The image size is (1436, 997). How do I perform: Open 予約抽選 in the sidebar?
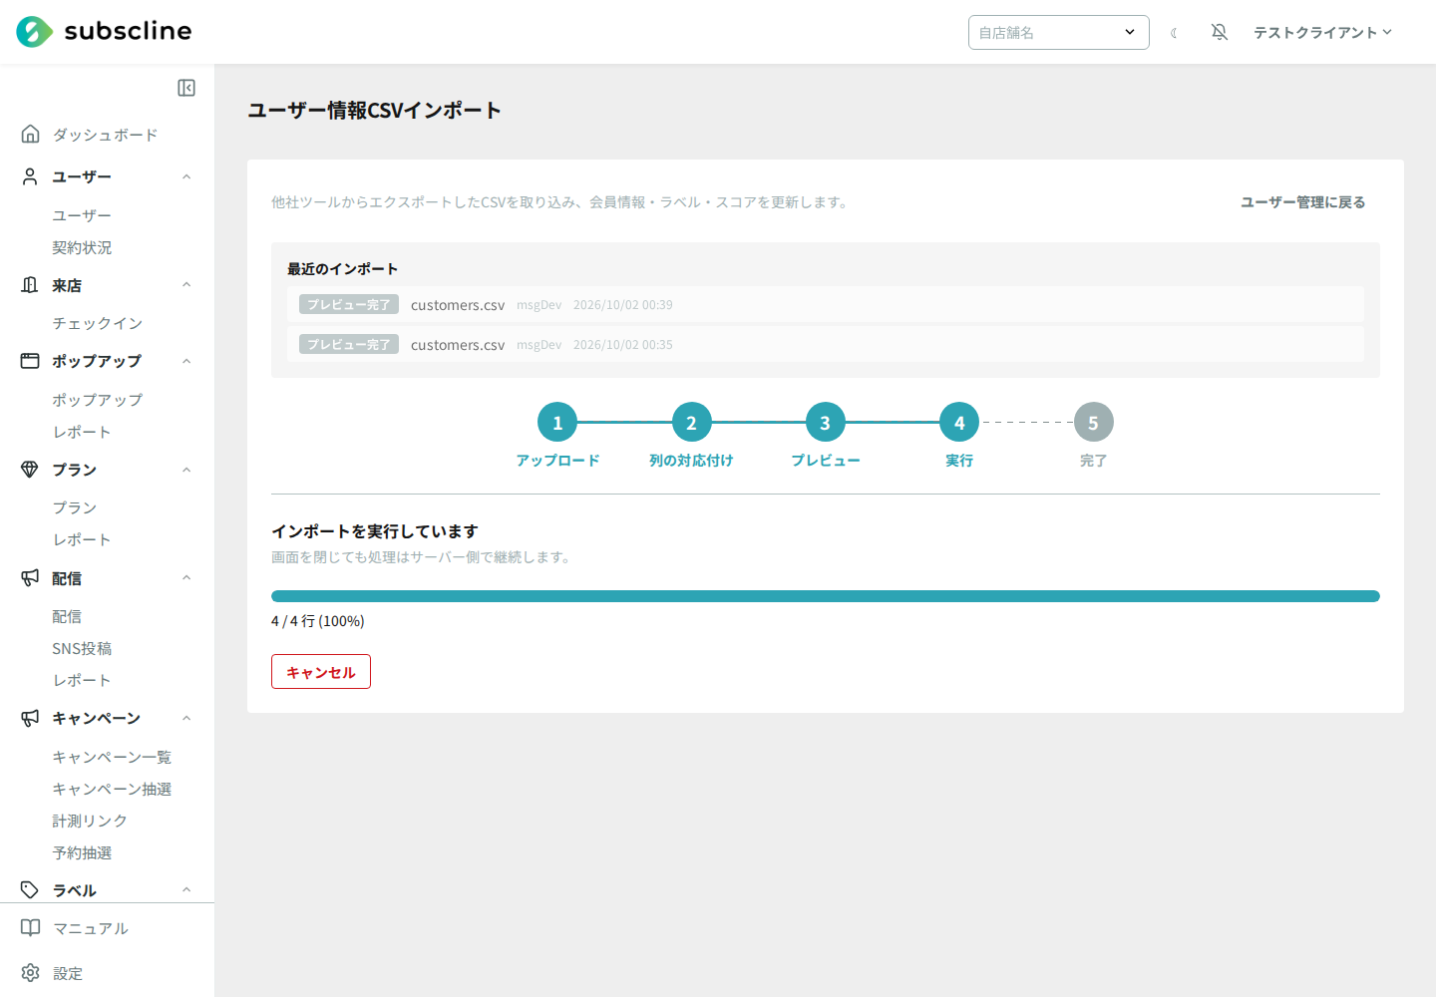pyautogui.click(x=82, y=852)
